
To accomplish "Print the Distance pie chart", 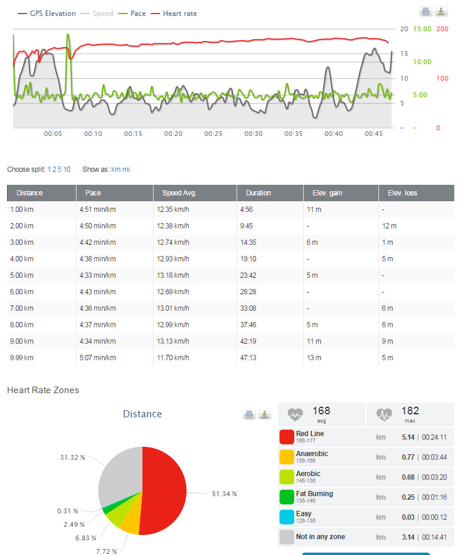I will (x=250, y=415).
